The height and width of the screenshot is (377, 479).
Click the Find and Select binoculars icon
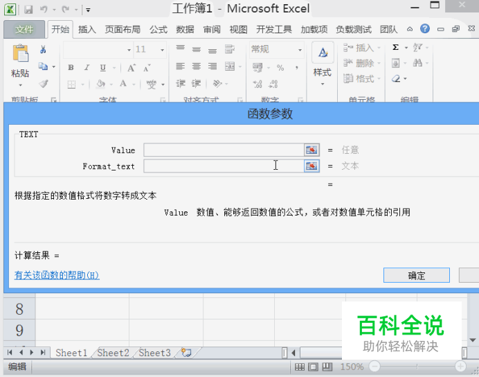coord(417,63)
